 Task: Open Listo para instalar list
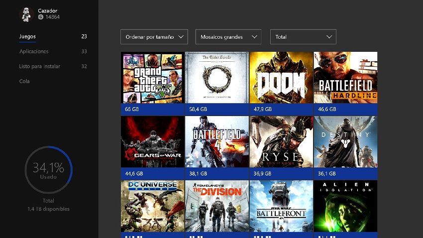[x=39, y=66]
